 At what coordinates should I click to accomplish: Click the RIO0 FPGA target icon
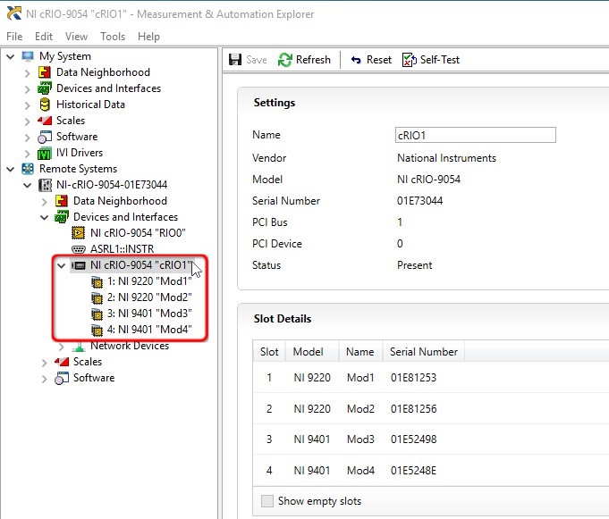(x=78, y=233)
